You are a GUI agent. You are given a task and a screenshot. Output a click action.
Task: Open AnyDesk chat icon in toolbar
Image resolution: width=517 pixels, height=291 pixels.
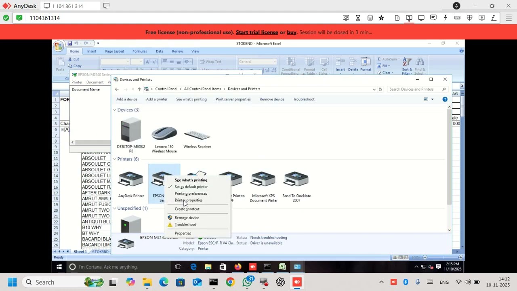pyautogui.click(x=433, y=18)
